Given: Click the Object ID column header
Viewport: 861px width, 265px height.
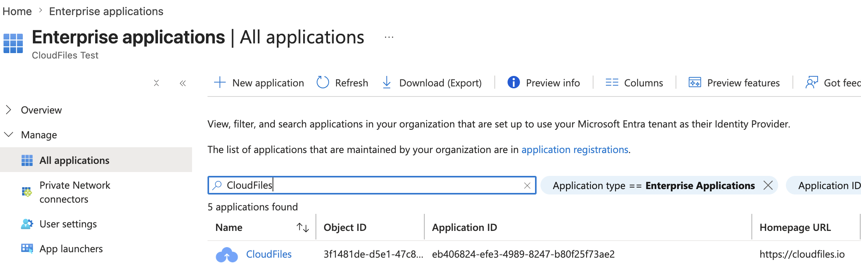Looking at the screenshot, I should point(345,227).
